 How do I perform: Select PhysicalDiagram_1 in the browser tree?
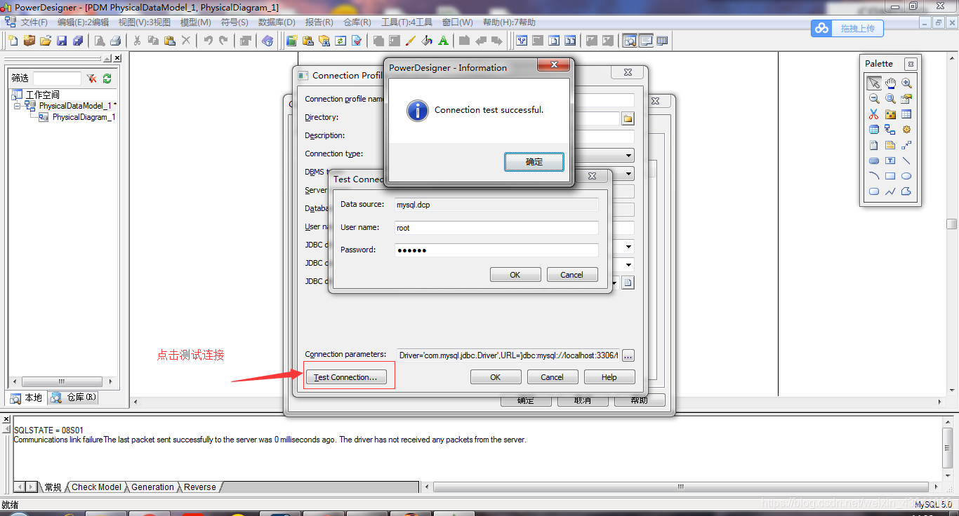tap(84, 117)
